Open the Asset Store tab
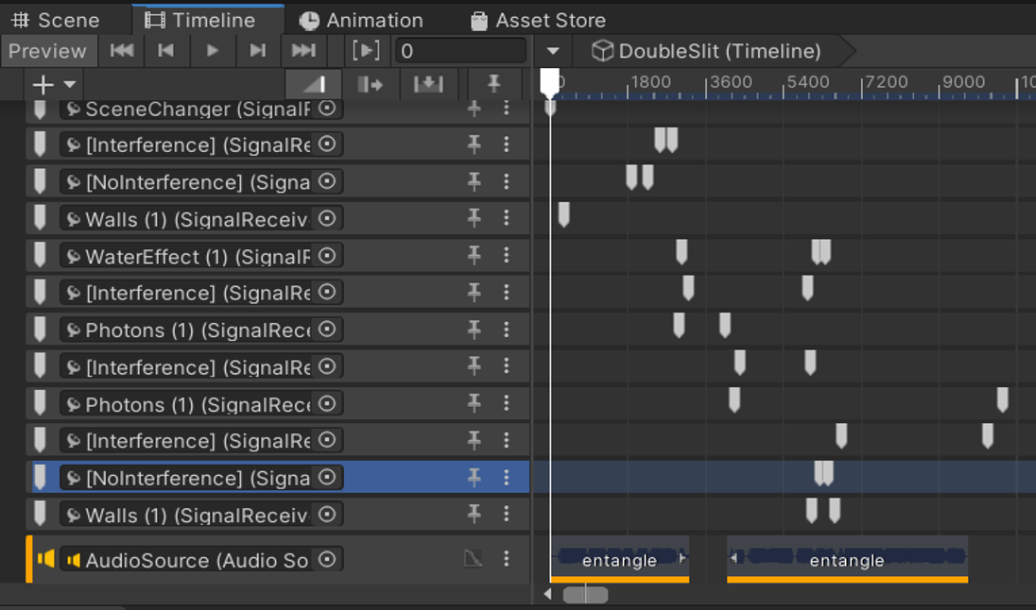The image size is (1036, 610). (x=538, y=20)
